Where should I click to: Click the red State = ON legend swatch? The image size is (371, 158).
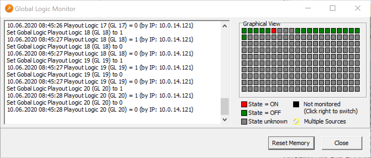pos(244,104)
